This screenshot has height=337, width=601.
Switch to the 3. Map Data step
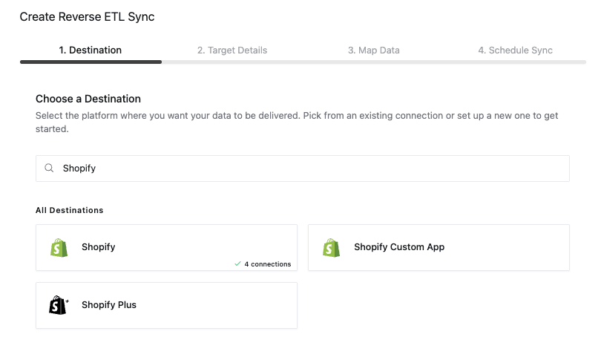(x=374, y=50)
